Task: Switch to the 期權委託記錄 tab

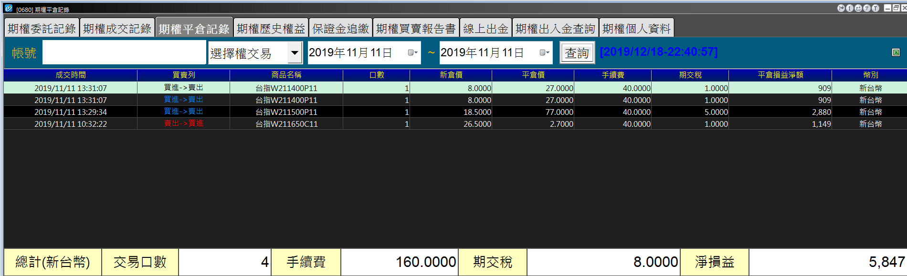Action: point(42,29)
